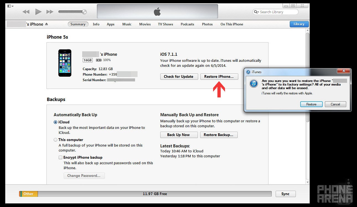
Task: Click the scrollbar up arrow
Action: tap(307, 30)
